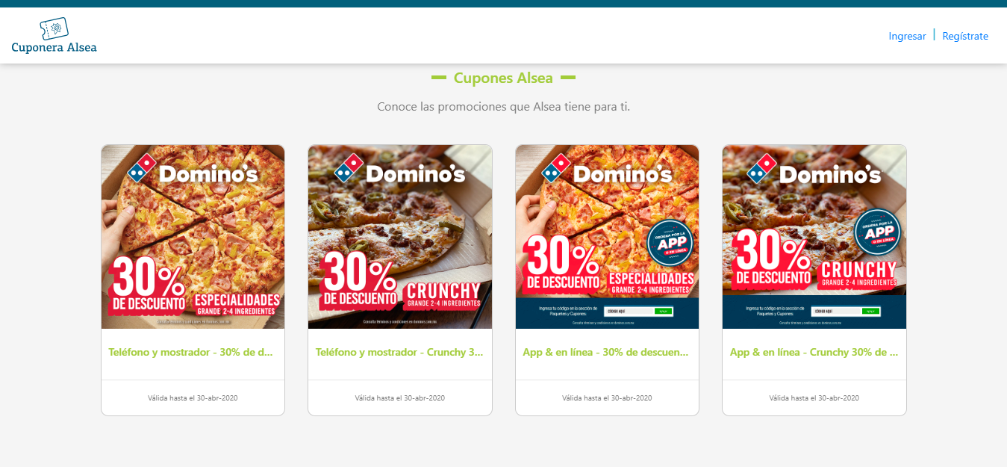Select the phone Especialidades pizza coupon image
This screenshot has height=467, width=1007.
pyautogui.click(x=193, y=237)
